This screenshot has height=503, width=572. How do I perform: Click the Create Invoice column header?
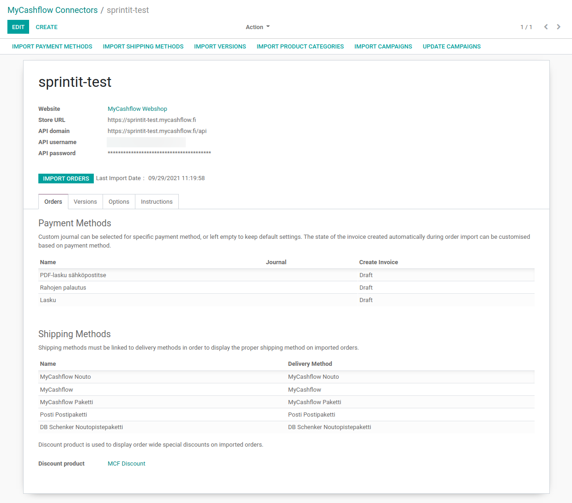(x=378, y=262)
